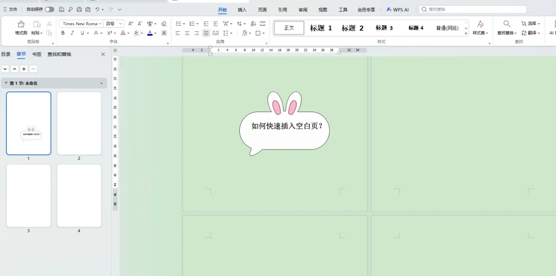Click the Format Painter (格式刷) icon
This screenshot has height=276, width=556.
21,24
